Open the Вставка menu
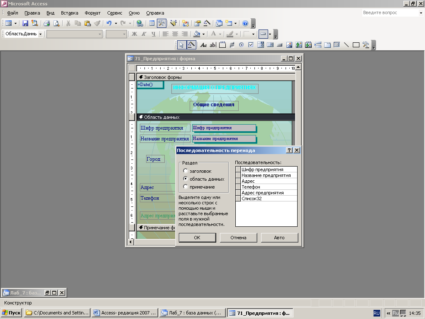425x319 pixels. 69,13
